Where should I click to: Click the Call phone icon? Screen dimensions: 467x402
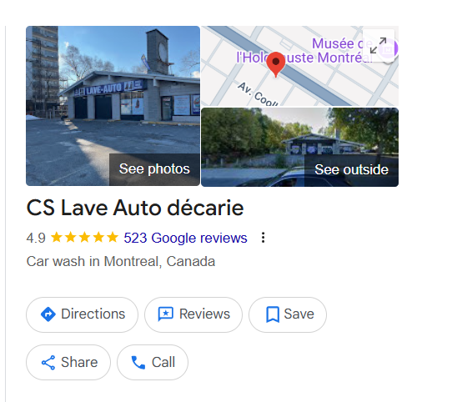click(138, 363)
